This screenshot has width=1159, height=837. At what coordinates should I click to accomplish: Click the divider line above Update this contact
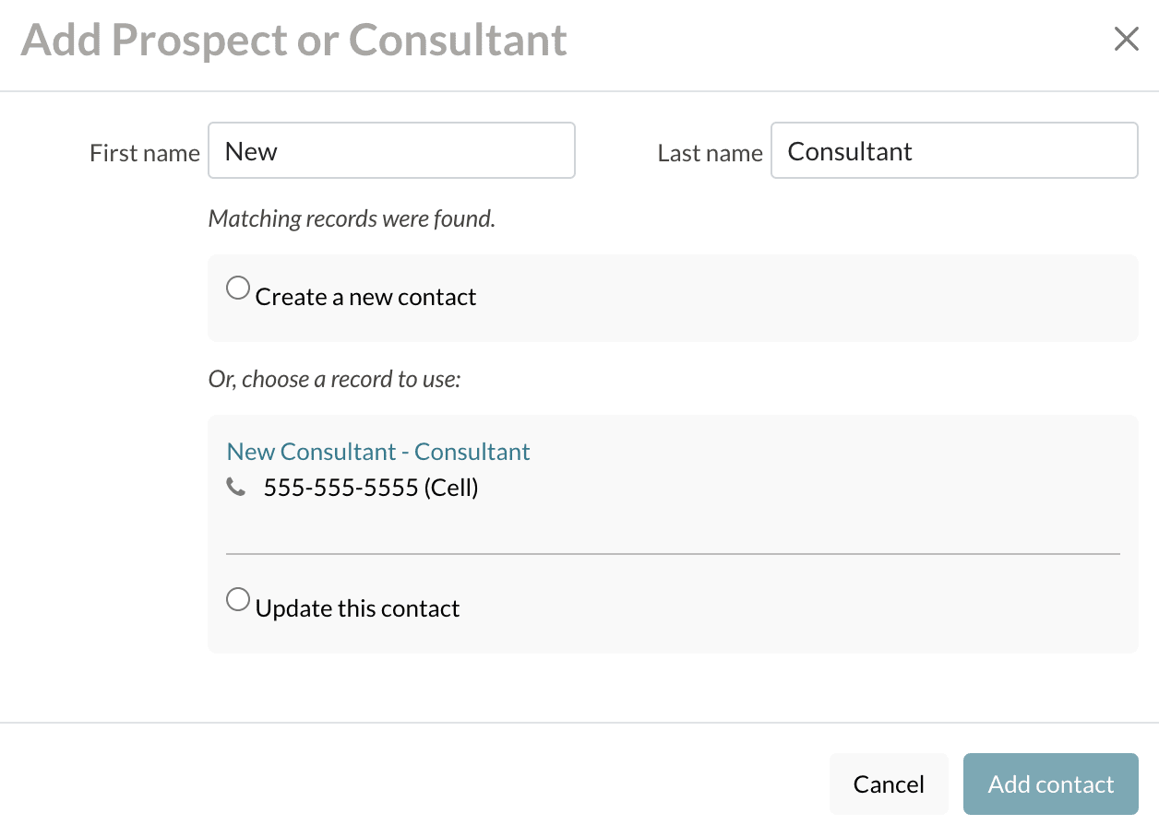point(673,554)
